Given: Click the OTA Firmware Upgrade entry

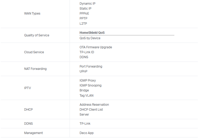Looking at the screenshot, I should point(96,47).
